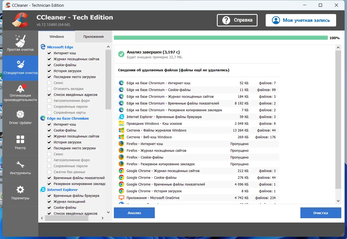Click the Internet Explorer icon in the results list
Image resolution: width=347 pixels, height=239 pixels.
pyautogui.click(x=121, y=117)
